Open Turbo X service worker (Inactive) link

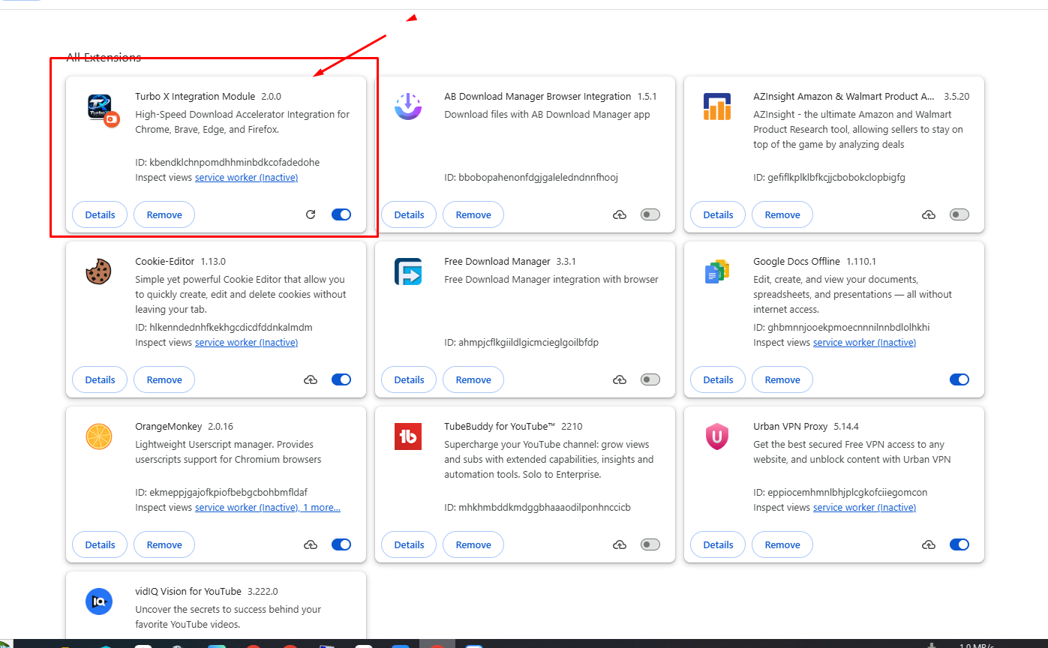click(x=246, y=178)
